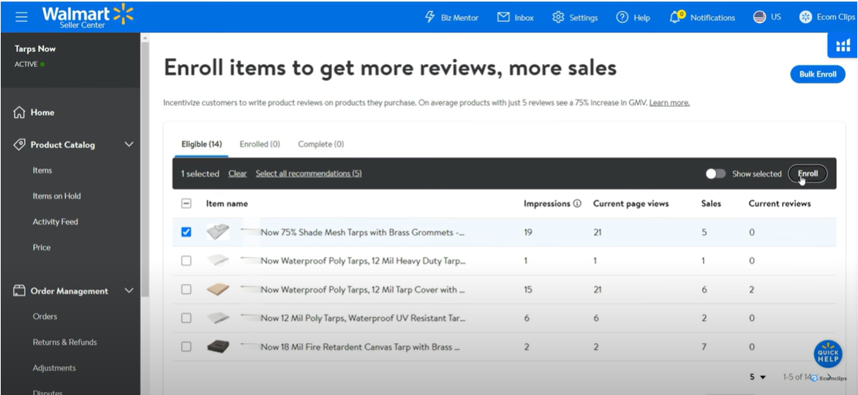
Task: Open Price in the sidebar
Action: [42, 248]
